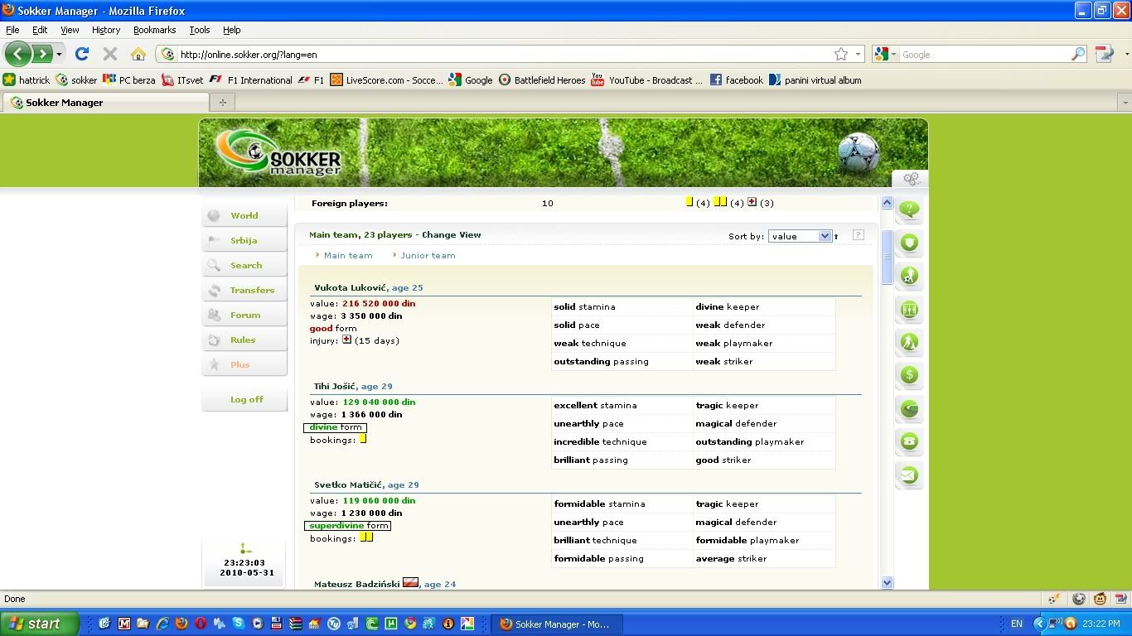Open the F1 International bookmark
The image size is (1132, 636).
pos(250,80)
